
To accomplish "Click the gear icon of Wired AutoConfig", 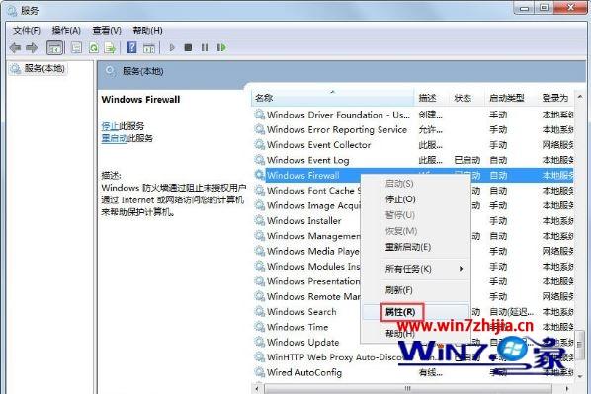I will [x=259, y=372].
